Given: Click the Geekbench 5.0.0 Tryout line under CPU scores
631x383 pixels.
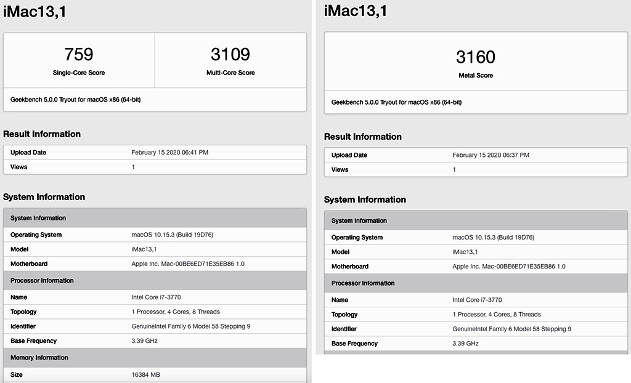Looking at the screenshot, I should pos(76,100).
